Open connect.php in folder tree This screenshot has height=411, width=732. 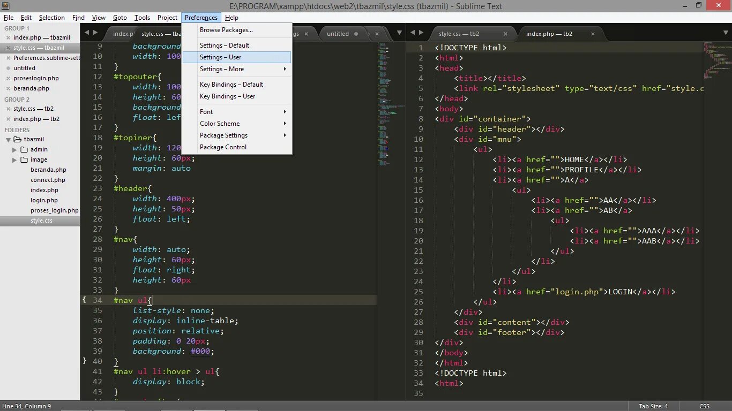tap(48, 180)
